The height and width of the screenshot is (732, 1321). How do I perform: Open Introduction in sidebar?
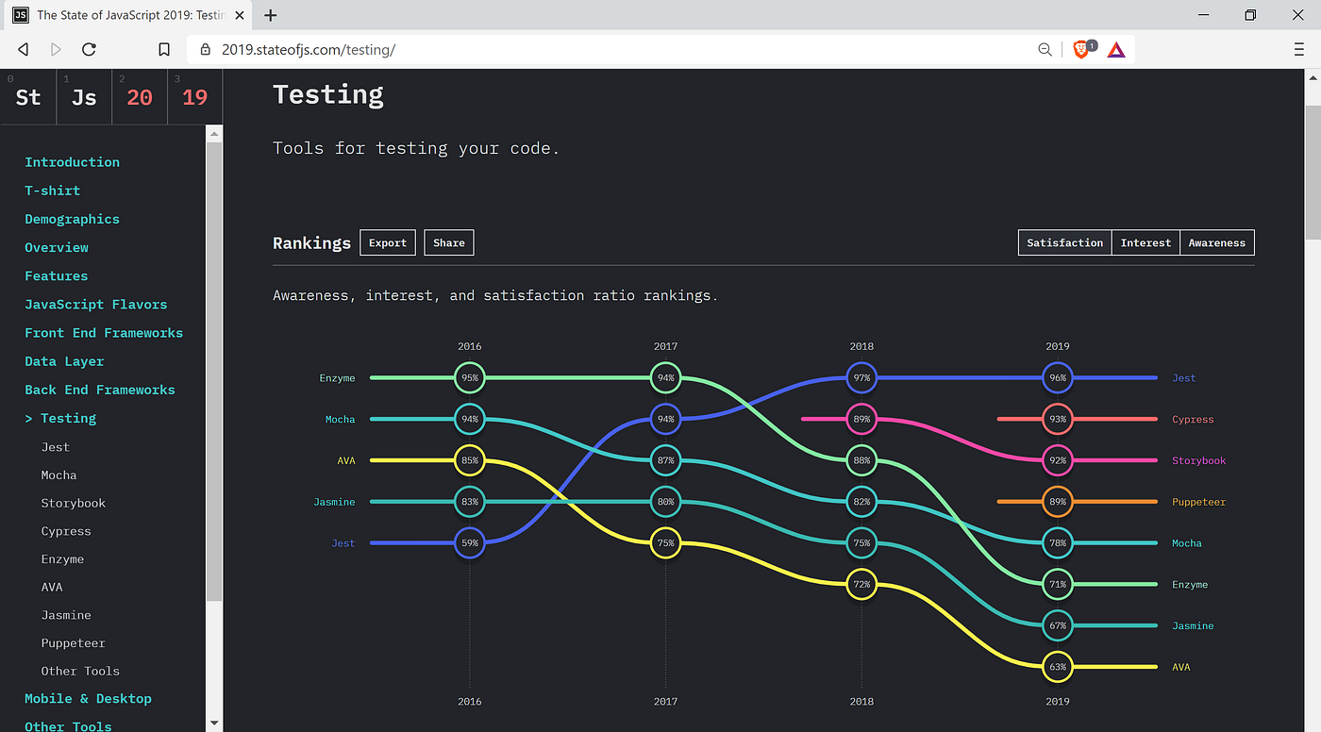pyautogui.click(x=72, y=162)
